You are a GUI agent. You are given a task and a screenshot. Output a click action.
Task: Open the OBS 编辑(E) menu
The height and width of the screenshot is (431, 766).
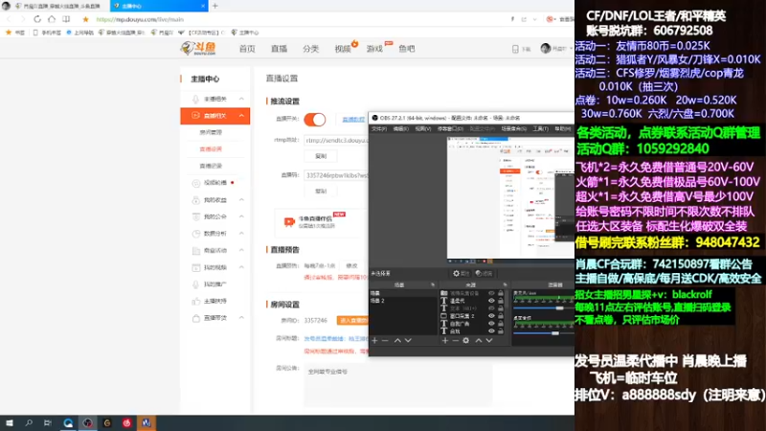(x=400, y=129)
